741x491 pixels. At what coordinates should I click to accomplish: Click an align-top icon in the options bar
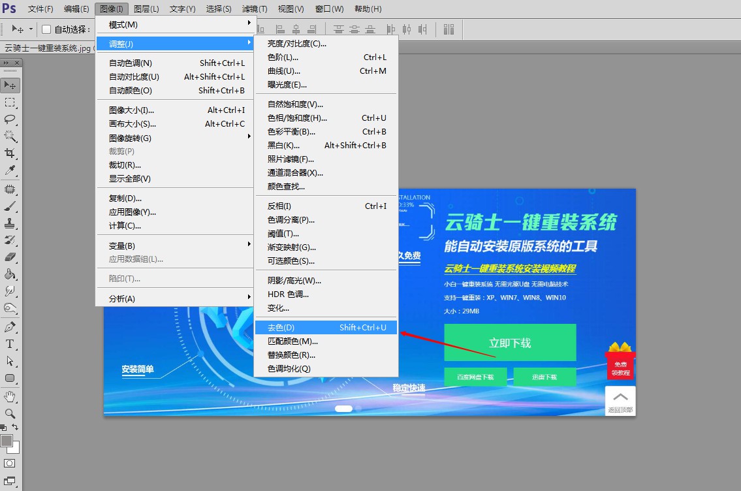click(338, 29)
